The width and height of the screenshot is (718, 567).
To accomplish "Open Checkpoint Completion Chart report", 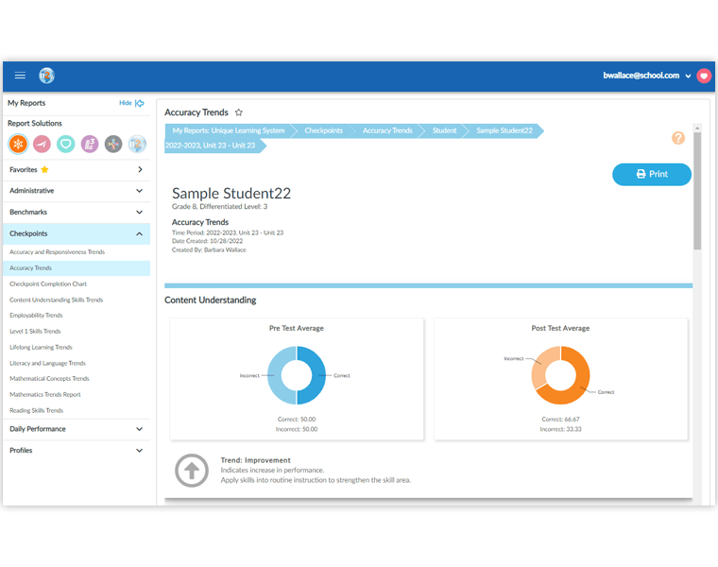I will pyautogui.click(x=48, y=283).
